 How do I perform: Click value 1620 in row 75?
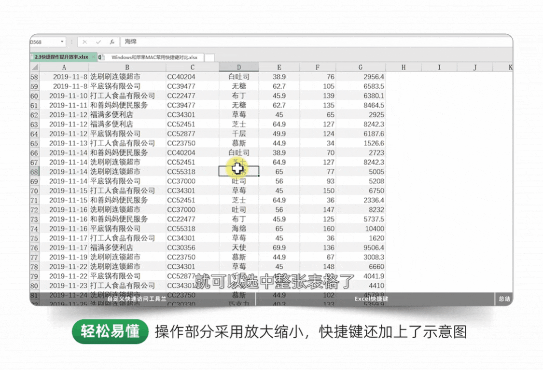[x=376, y=238]
